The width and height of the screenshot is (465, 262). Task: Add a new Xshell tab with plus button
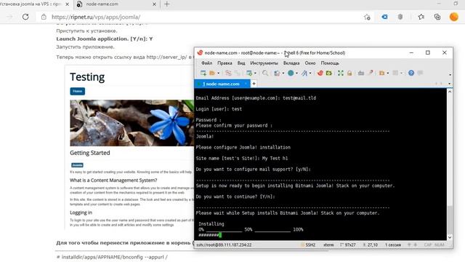254,84
